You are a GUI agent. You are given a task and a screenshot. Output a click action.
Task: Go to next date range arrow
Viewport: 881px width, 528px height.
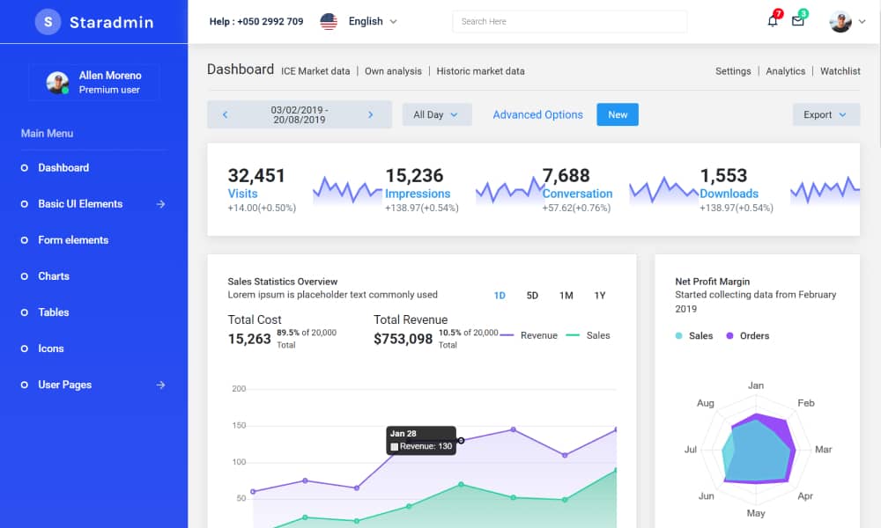pos(371,114)
